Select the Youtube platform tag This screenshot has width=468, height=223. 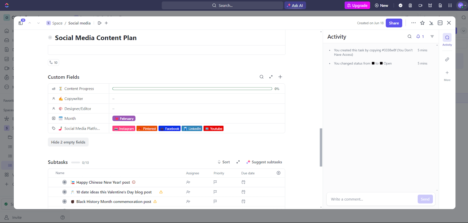214,129
